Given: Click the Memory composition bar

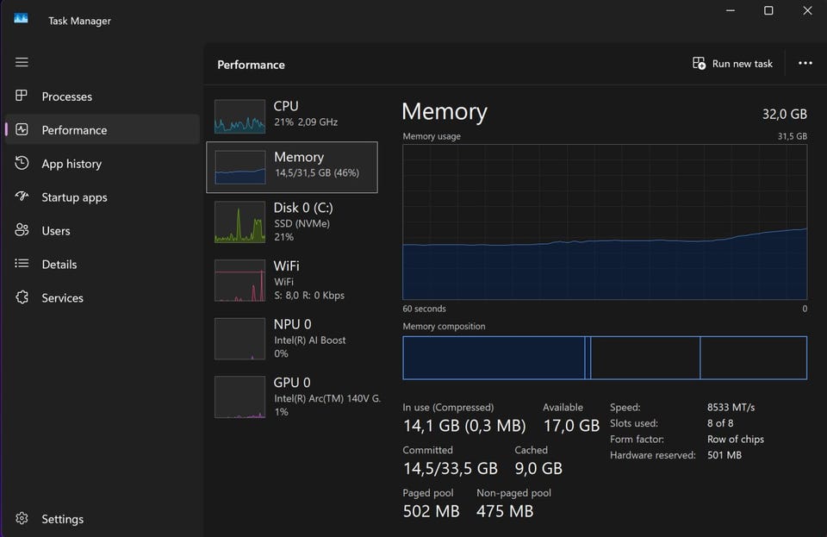Looking at the screenshot, I should [605, 358].
